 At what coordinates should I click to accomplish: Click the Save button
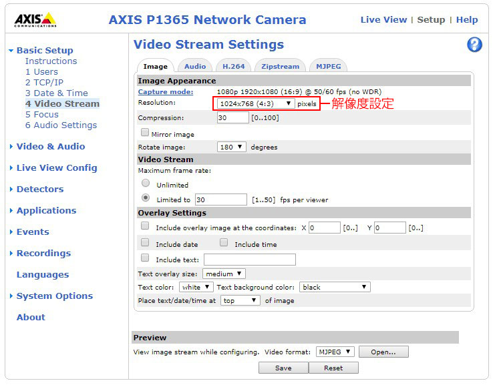pyautogui.click(x=283, y=368)
